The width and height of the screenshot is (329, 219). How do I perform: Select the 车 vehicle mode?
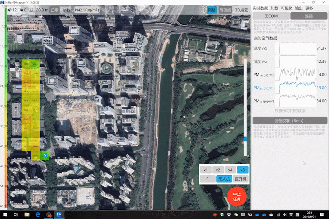click(x=208, y=179)
